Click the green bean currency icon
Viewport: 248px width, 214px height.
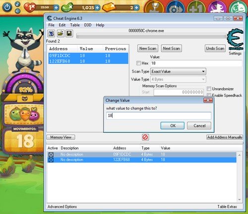point(67,7)
